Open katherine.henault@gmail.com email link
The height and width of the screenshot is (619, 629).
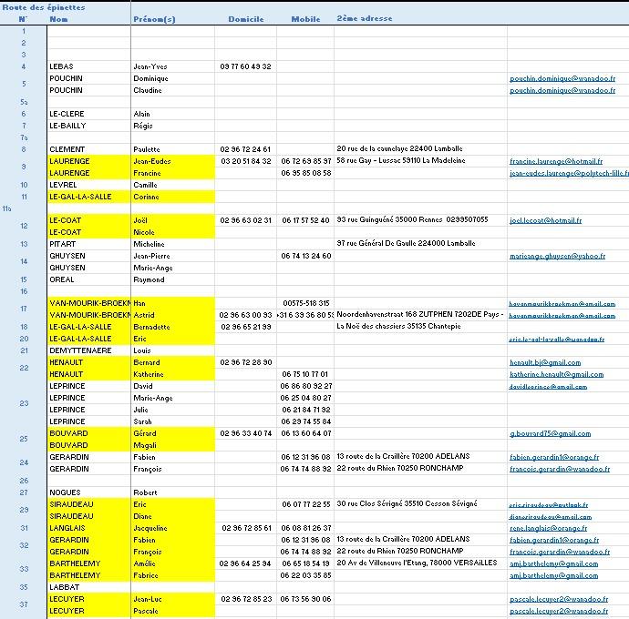pos(556,374)
